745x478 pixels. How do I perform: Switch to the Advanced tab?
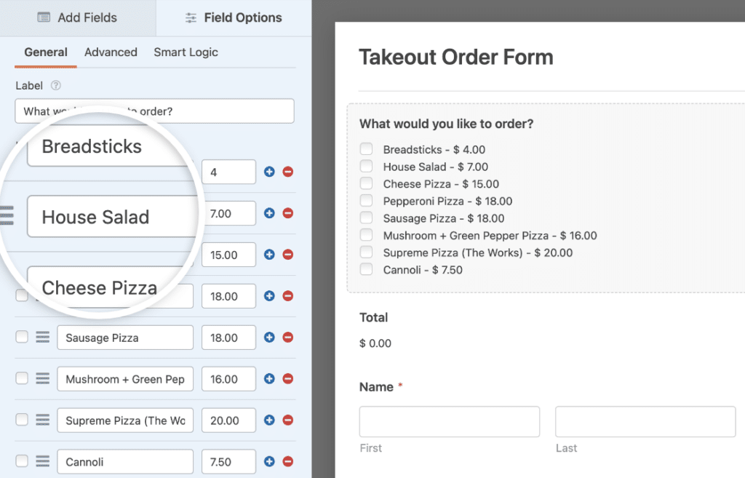click(x=111, y=52)
